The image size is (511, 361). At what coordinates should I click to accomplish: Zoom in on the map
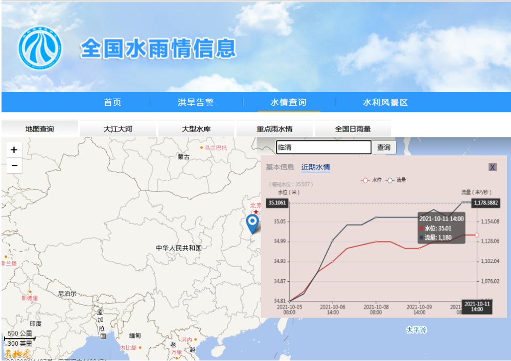(x=14, y=149)
